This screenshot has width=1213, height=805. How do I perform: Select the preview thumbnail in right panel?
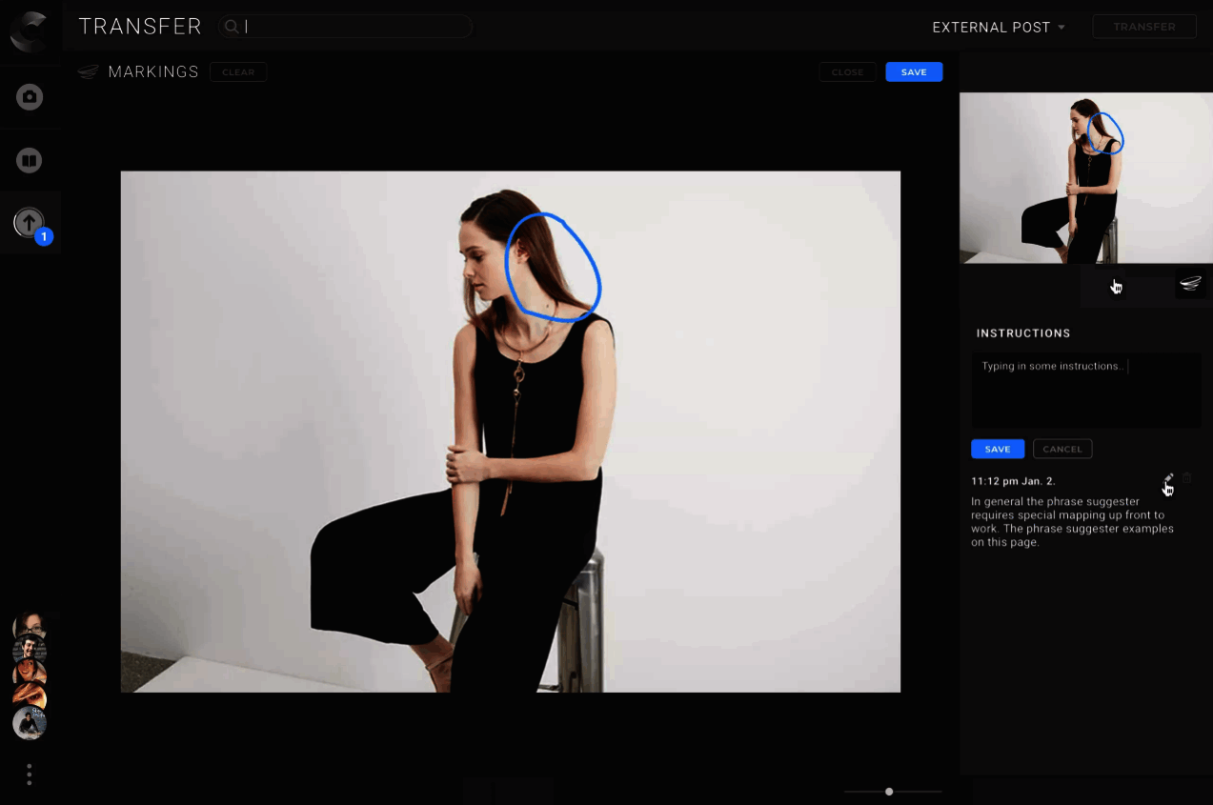click(1086, 178)
